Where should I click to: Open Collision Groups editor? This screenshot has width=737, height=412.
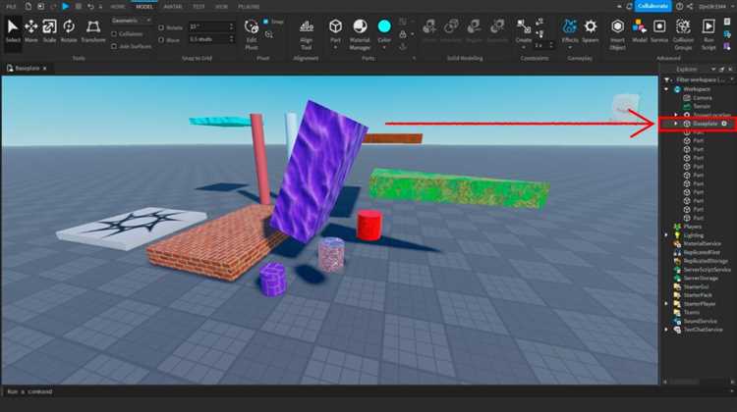[x=683, y=34]
